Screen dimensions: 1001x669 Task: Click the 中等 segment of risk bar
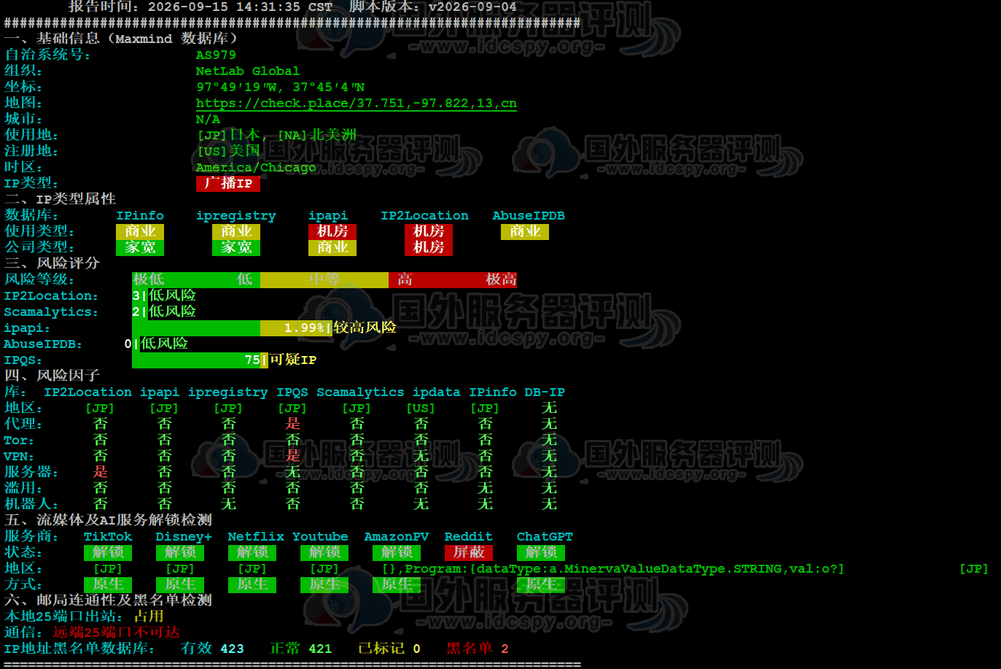point(324,279)
